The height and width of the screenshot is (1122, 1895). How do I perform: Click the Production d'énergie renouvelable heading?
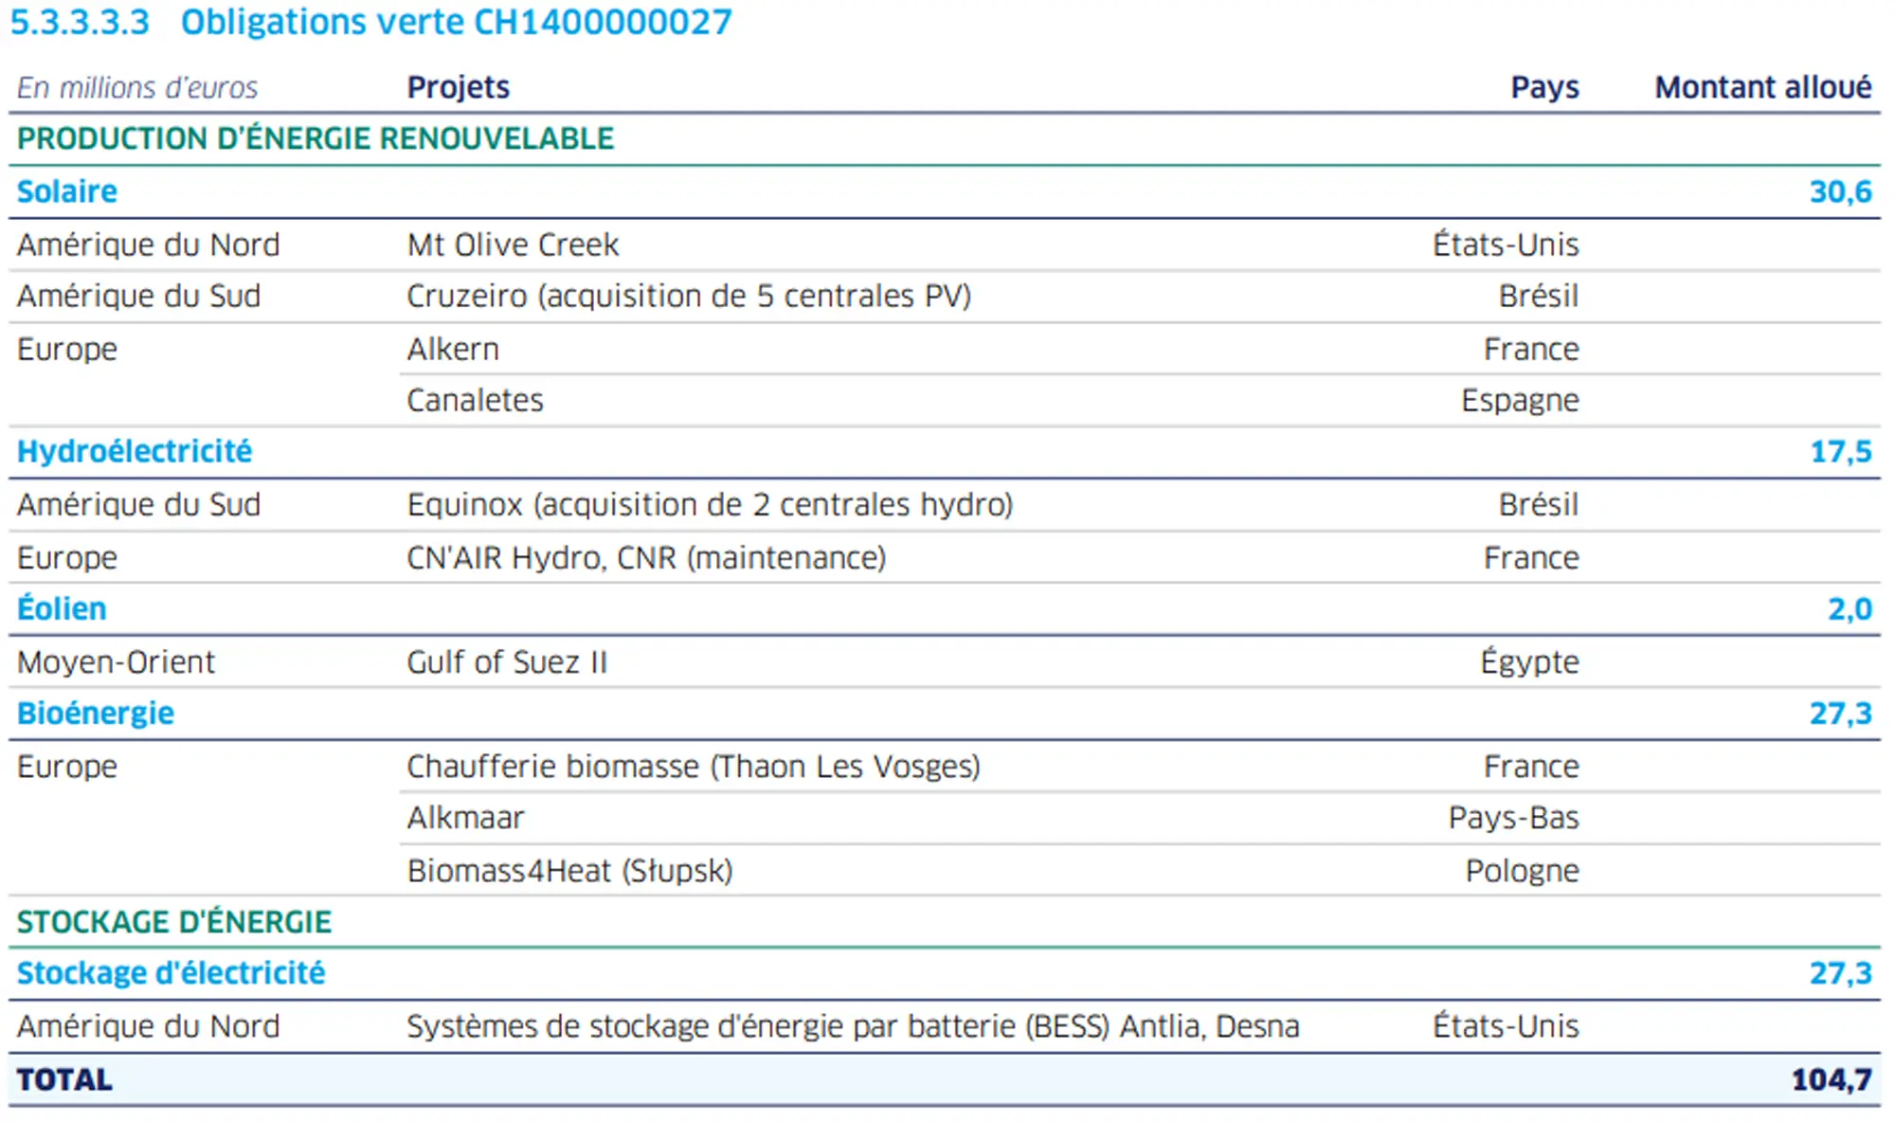[316, 138]
